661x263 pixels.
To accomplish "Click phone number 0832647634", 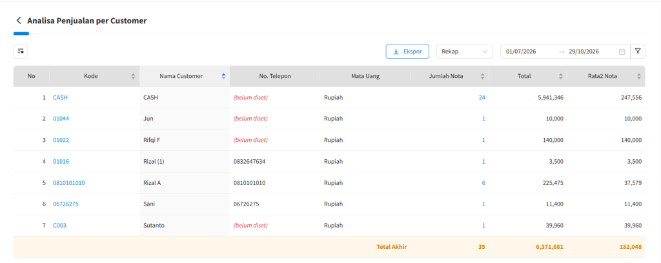I will pyautogui.click(x=249, y=162).
